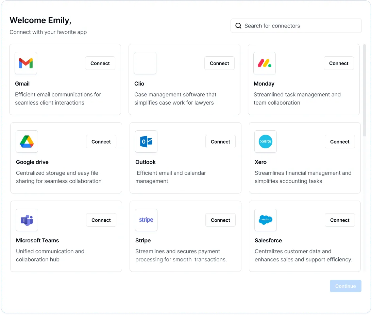Click the Outlook card title

[x=146, y=162]
